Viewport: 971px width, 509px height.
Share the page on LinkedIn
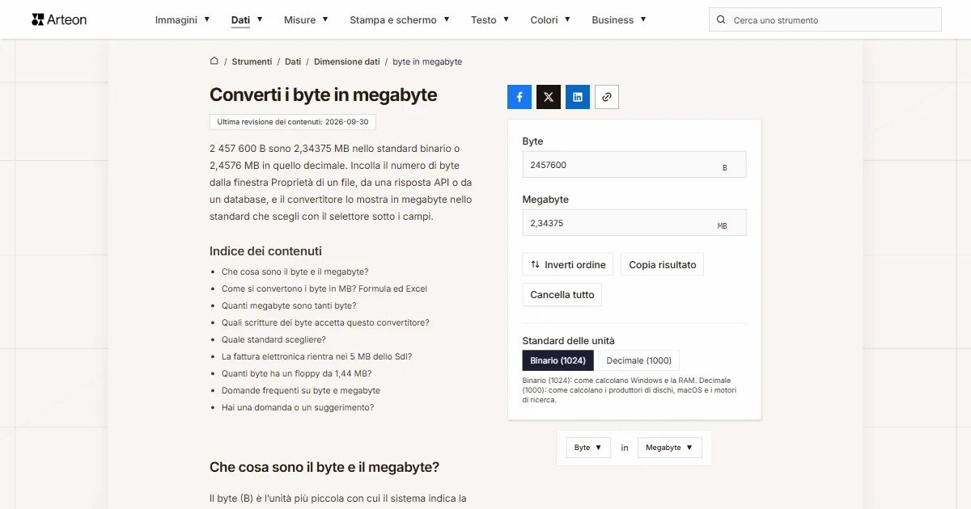578,97
